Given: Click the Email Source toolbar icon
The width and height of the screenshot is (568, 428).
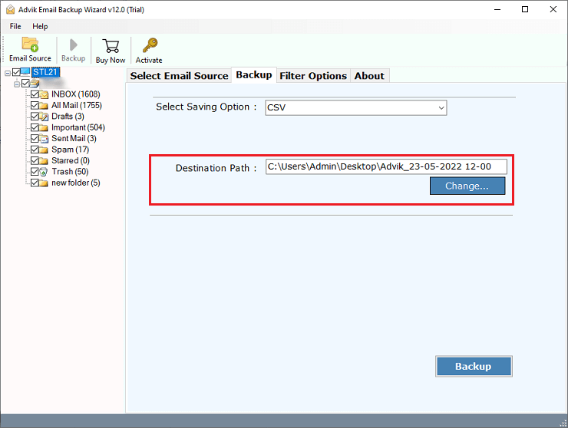Looking at the screenshot, I should tap(30, 44).
